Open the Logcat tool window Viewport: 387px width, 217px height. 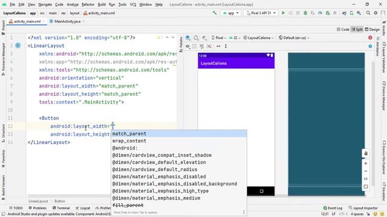pos(83,208)
